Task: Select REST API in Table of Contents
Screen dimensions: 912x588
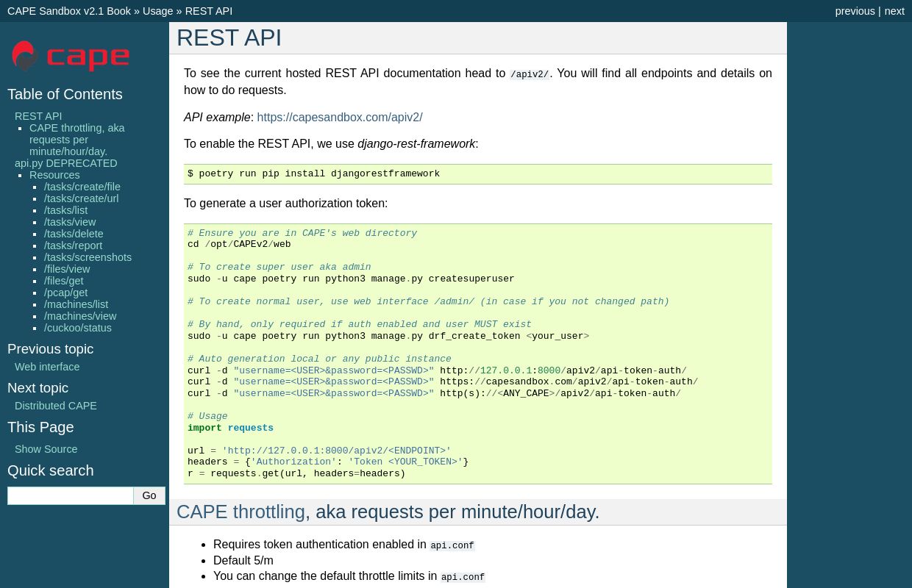Action: pyautogui.click(x=38, y=116)
